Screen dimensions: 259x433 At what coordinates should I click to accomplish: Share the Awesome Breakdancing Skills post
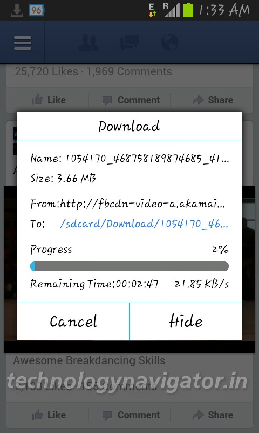coord(213,415)
